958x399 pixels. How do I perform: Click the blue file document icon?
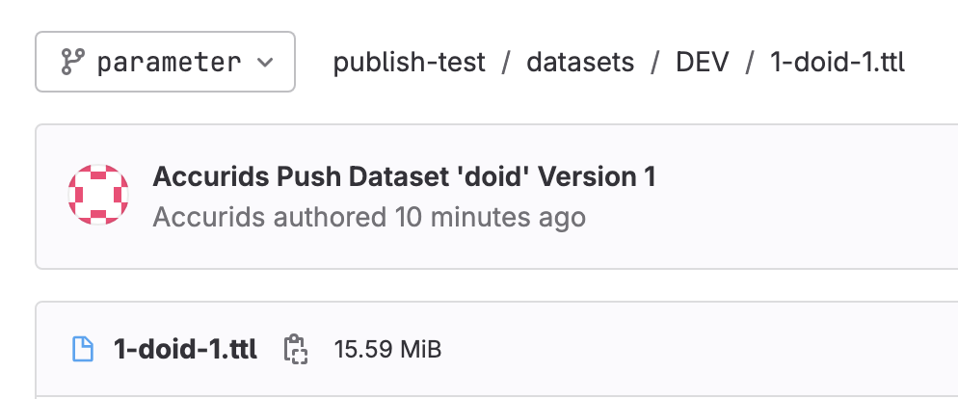pos(84,349)
